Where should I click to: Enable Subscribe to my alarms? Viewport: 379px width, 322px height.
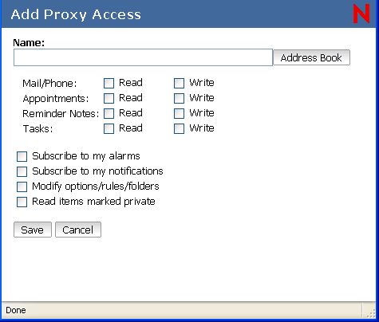(22, 156)
